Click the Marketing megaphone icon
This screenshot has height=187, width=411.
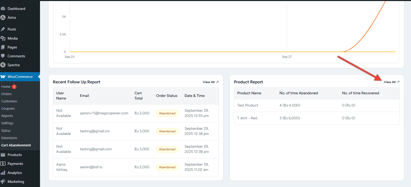(x=3, y=182)
